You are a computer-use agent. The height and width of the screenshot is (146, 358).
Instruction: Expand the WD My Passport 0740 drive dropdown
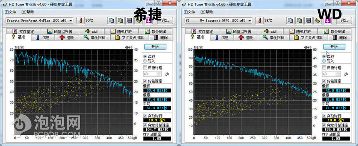coord(250,20)
